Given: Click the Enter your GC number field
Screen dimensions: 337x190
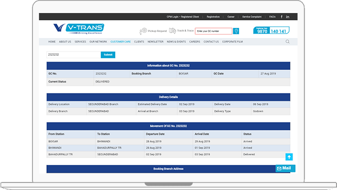Looking at the screenshot, I should coord(213,31).
